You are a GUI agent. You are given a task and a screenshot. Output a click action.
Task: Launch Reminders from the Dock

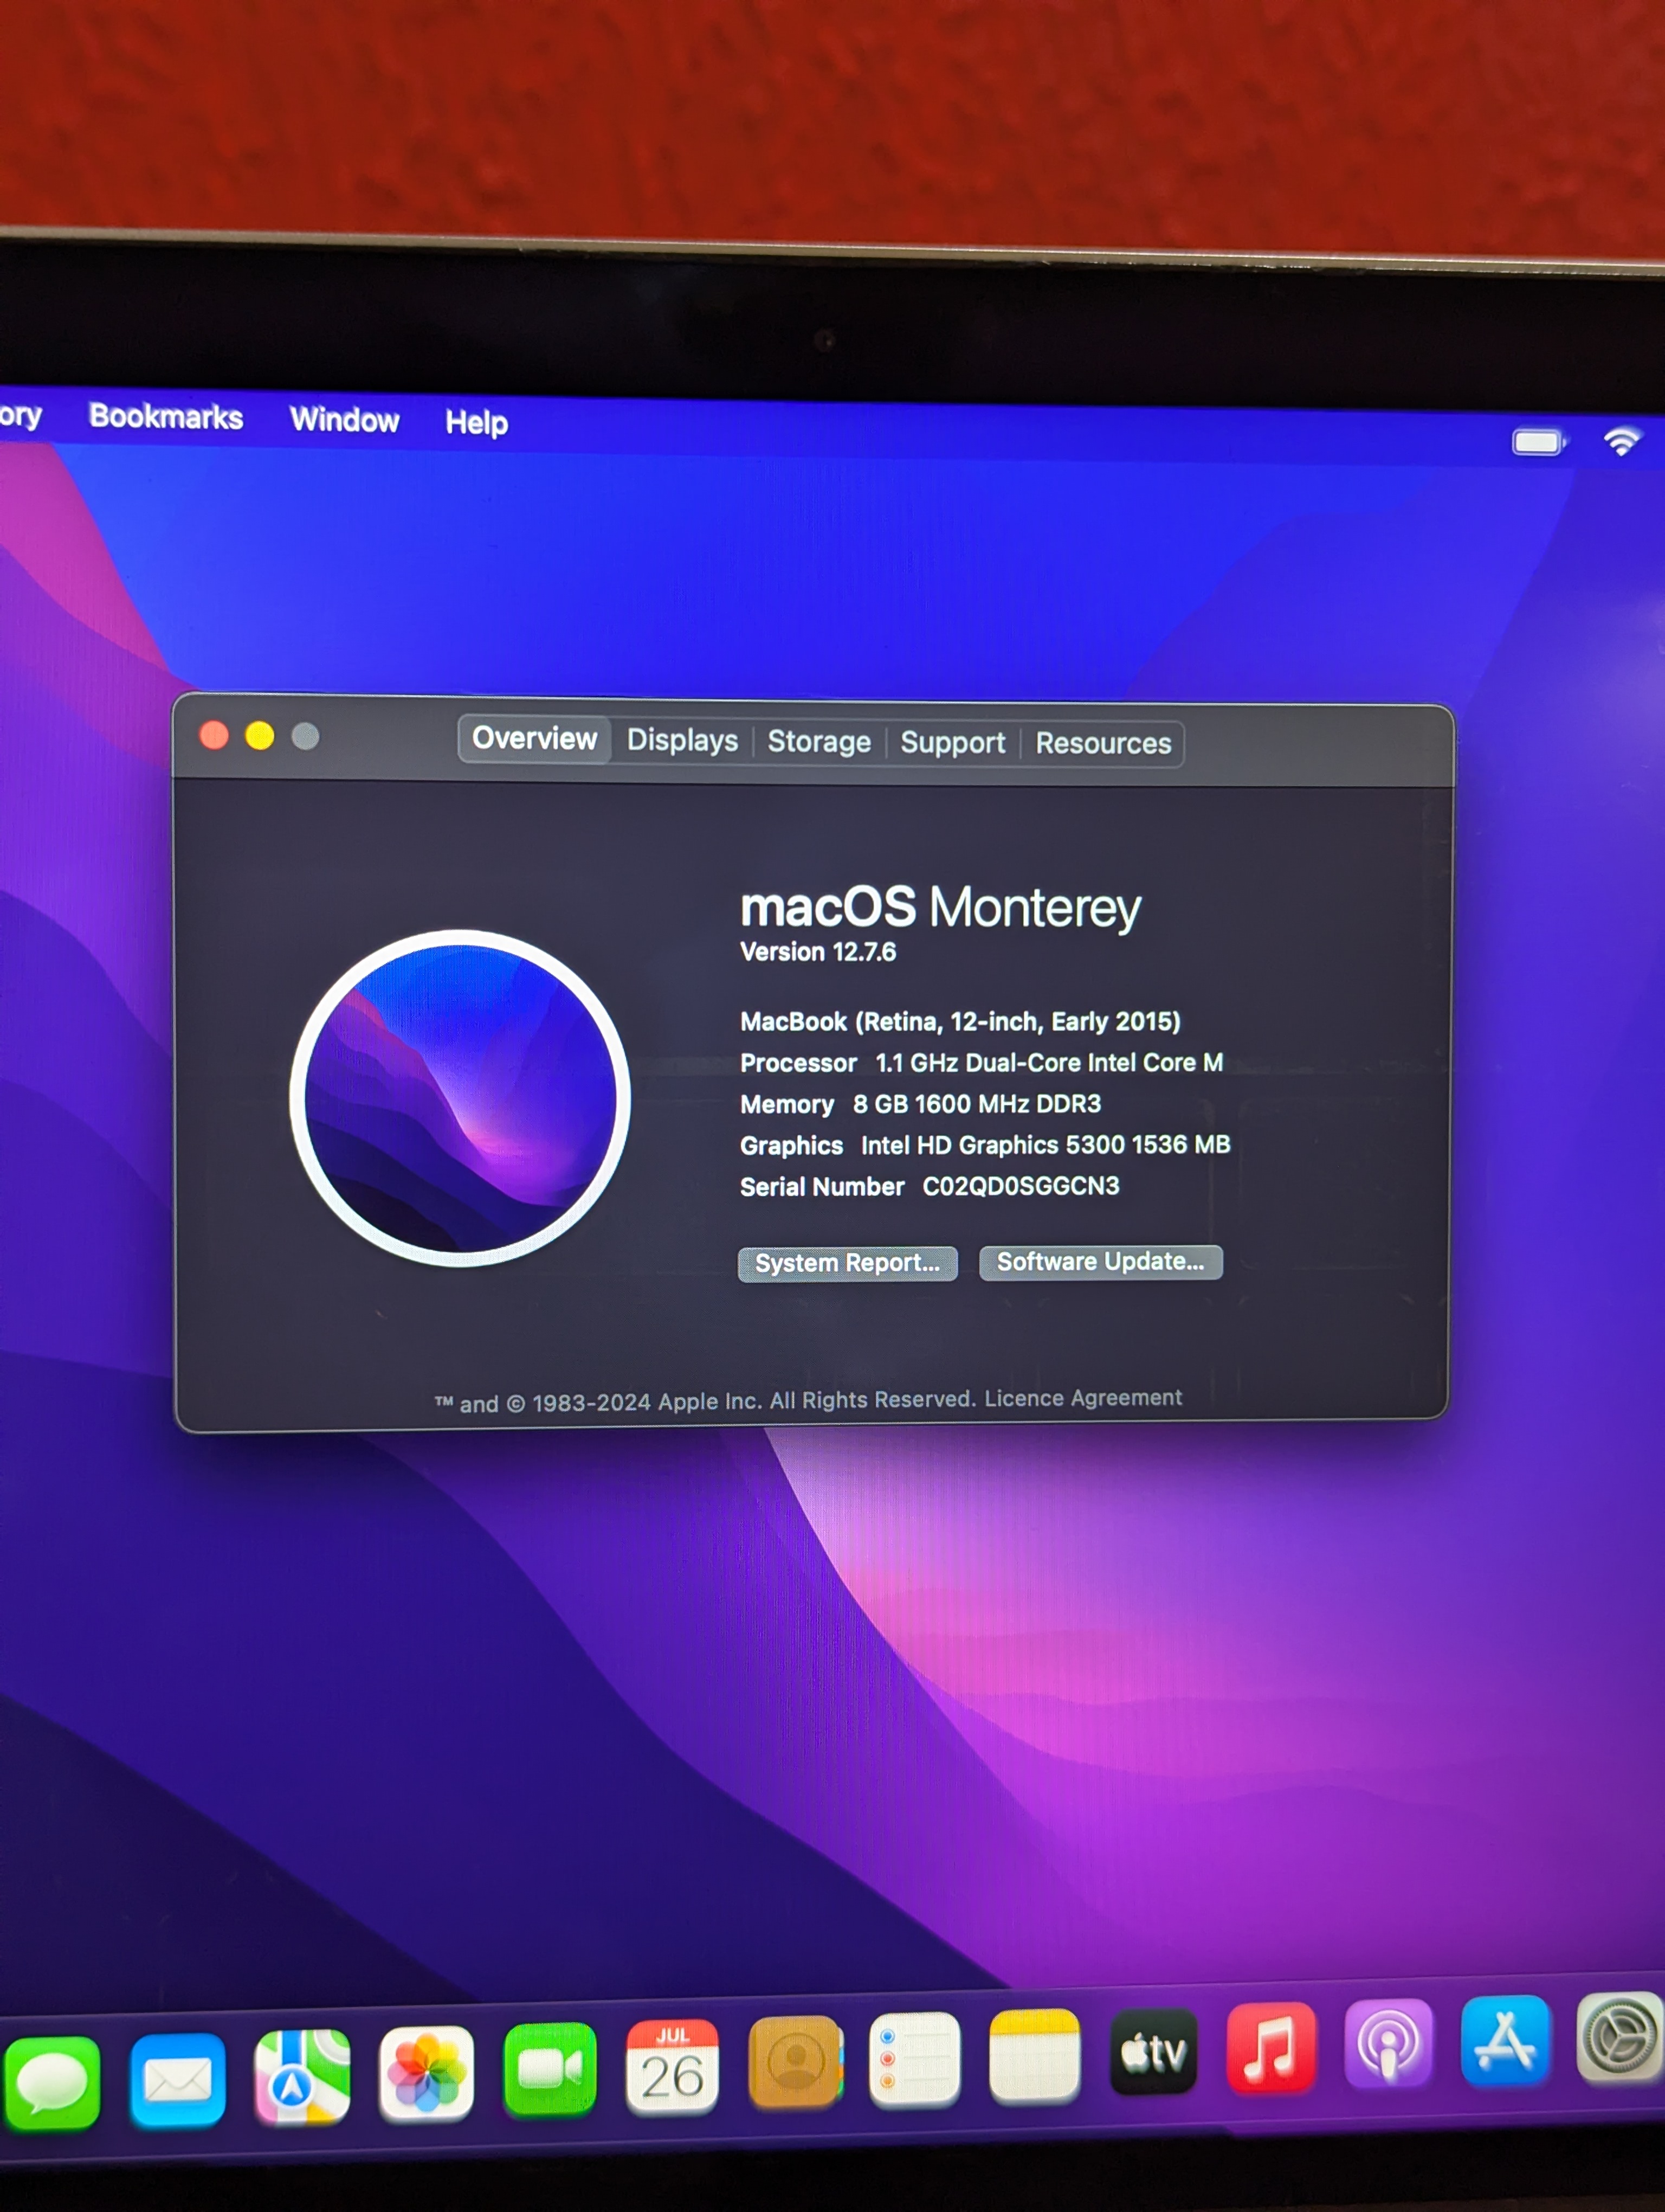tap(914, 2059)
